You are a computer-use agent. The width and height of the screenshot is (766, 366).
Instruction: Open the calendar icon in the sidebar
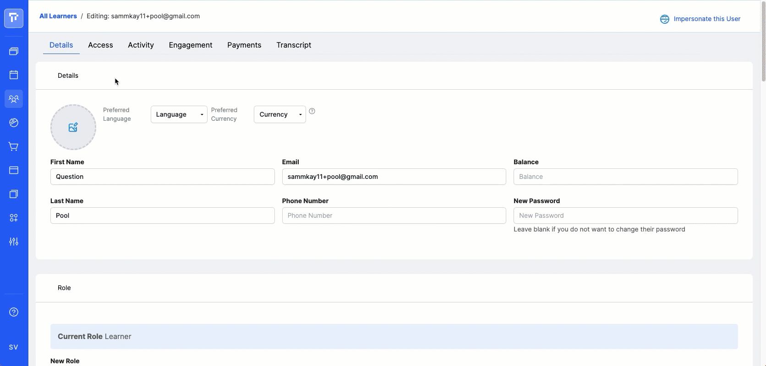14,75
